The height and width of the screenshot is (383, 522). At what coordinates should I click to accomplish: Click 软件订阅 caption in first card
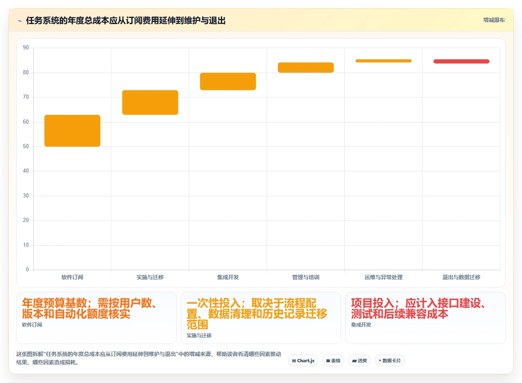click(32, 325)
